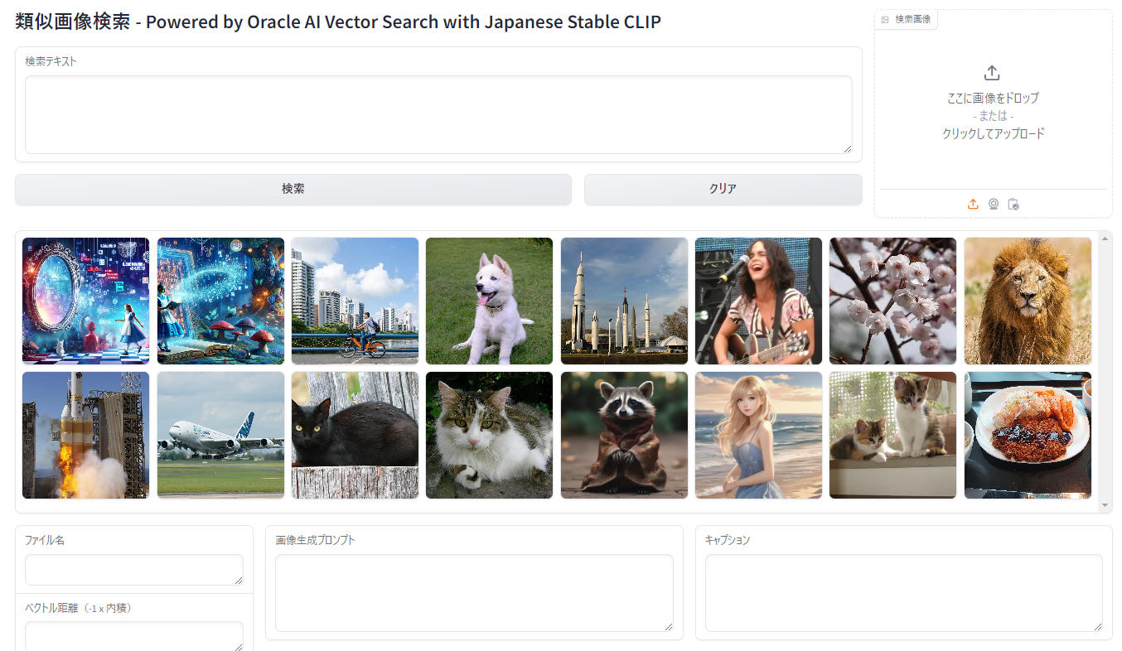Select the webcam source icon
Image resolution: width=1122 pixels, height=651 pixels.
(993, 204)
